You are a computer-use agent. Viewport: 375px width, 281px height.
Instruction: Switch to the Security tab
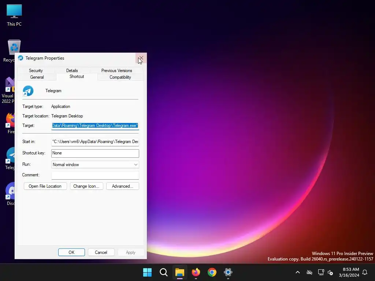36,71
